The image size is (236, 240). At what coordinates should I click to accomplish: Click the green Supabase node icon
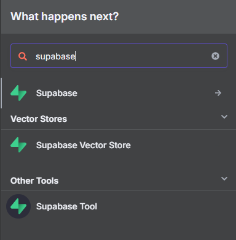point(18,93)
